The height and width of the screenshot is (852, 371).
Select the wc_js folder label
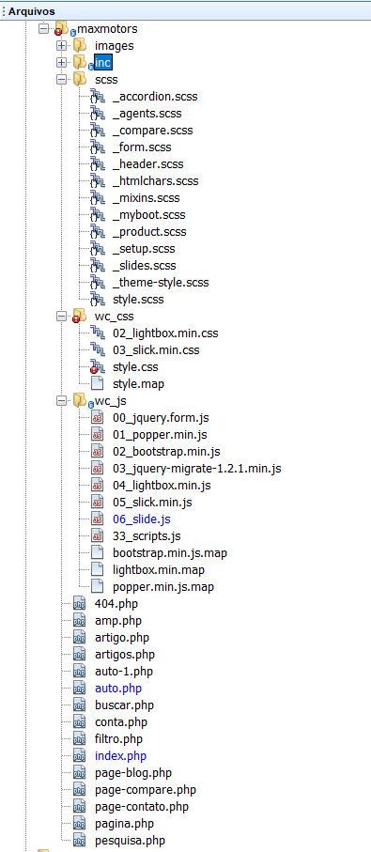click(111, 401)
